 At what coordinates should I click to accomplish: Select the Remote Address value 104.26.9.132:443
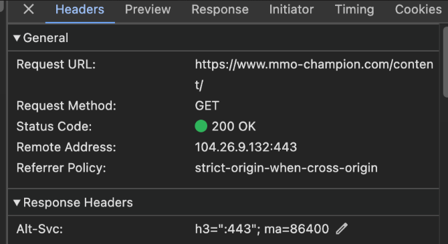245,147
